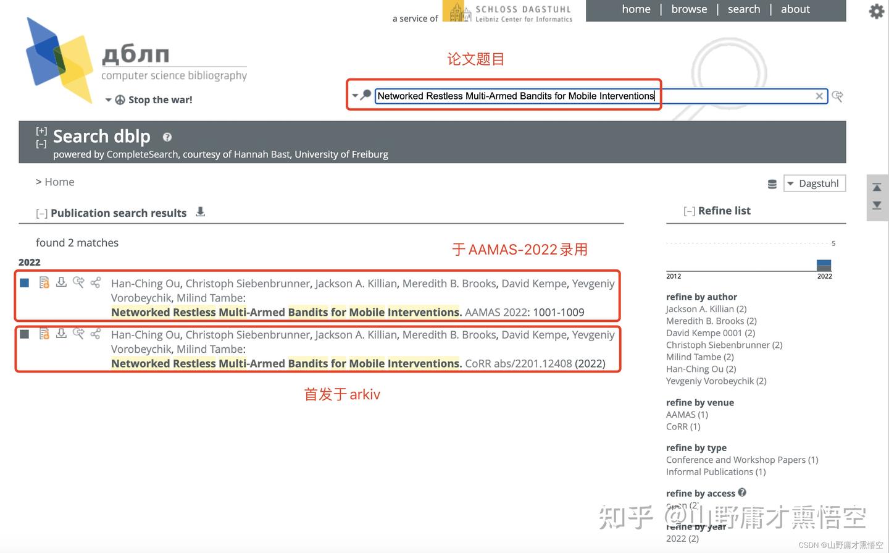Expand all sections using the [+] control
This screenshot has width=889, height=553.
pos(41,130)
